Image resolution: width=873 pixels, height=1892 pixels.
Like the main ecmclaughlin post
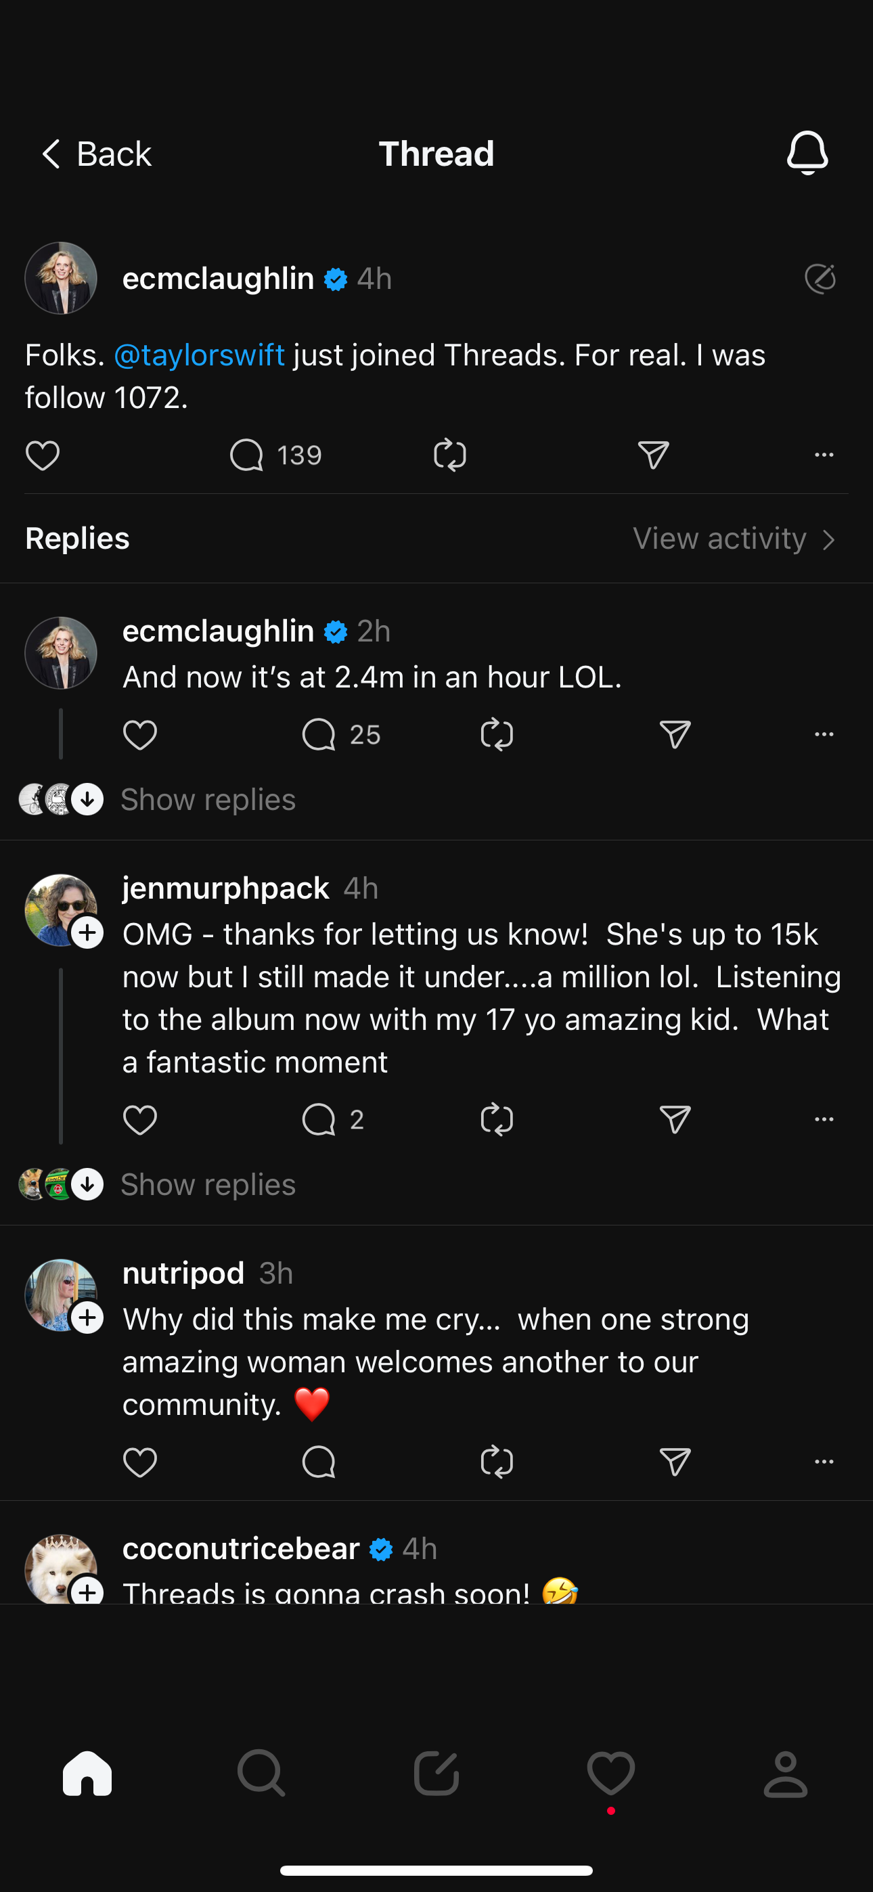[43, 455]
